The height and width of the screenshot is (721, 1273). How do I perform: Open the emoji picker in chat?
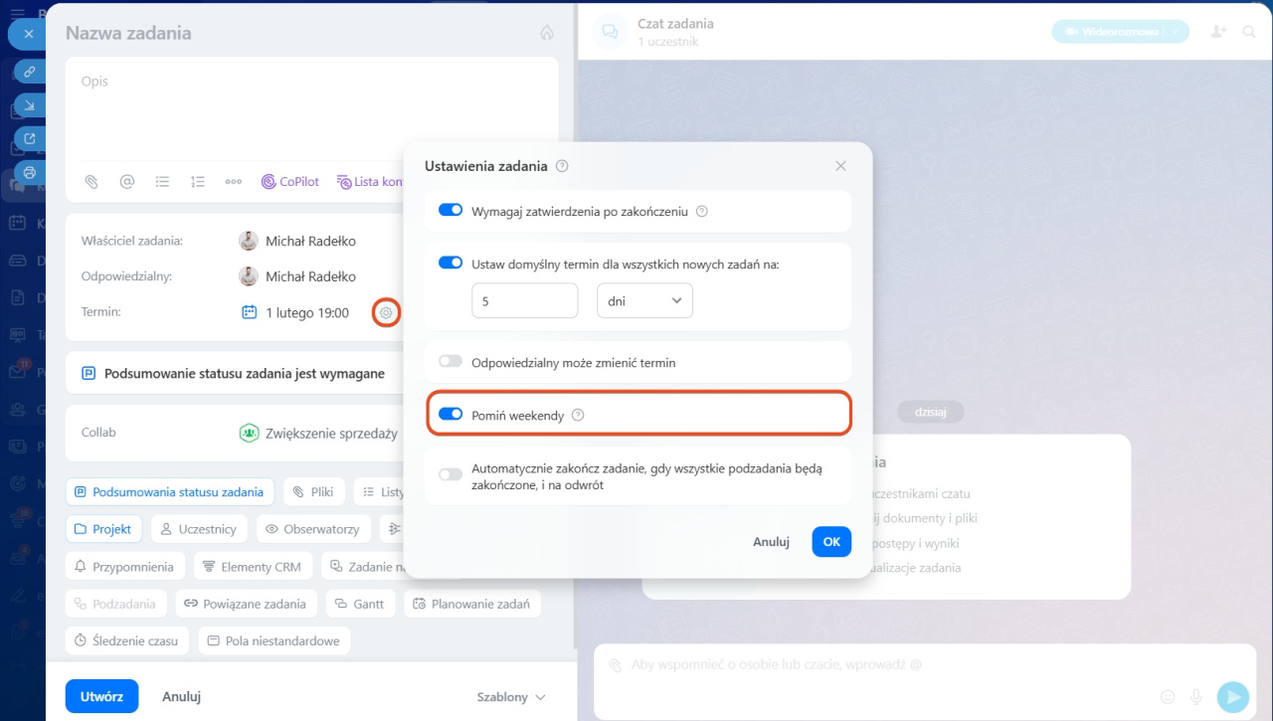[x=1168, y=697]
